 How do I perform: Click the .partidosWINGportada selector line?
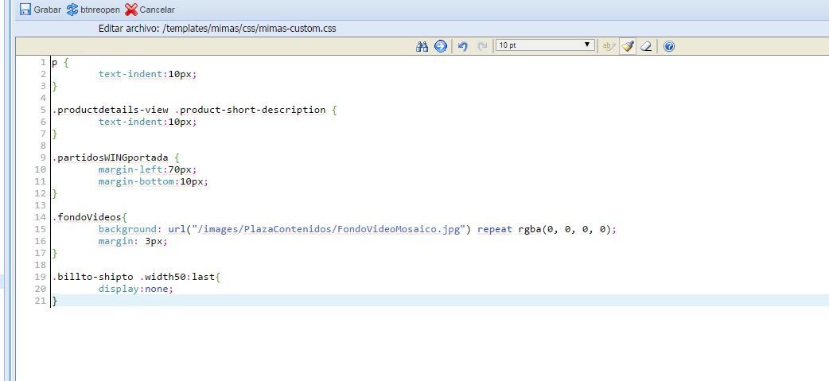click(116, 157)
